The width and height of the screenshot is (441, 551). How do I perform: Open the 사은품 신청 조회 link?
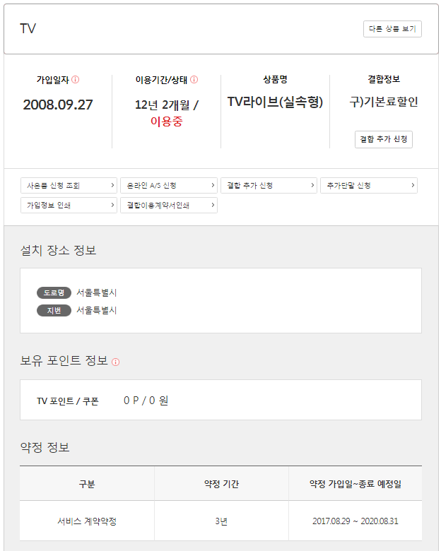coord(69,186)
